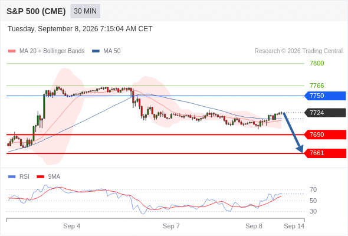
Task: Click the Research © 2026 Trading Central credit
Action: tap(298, 51)
